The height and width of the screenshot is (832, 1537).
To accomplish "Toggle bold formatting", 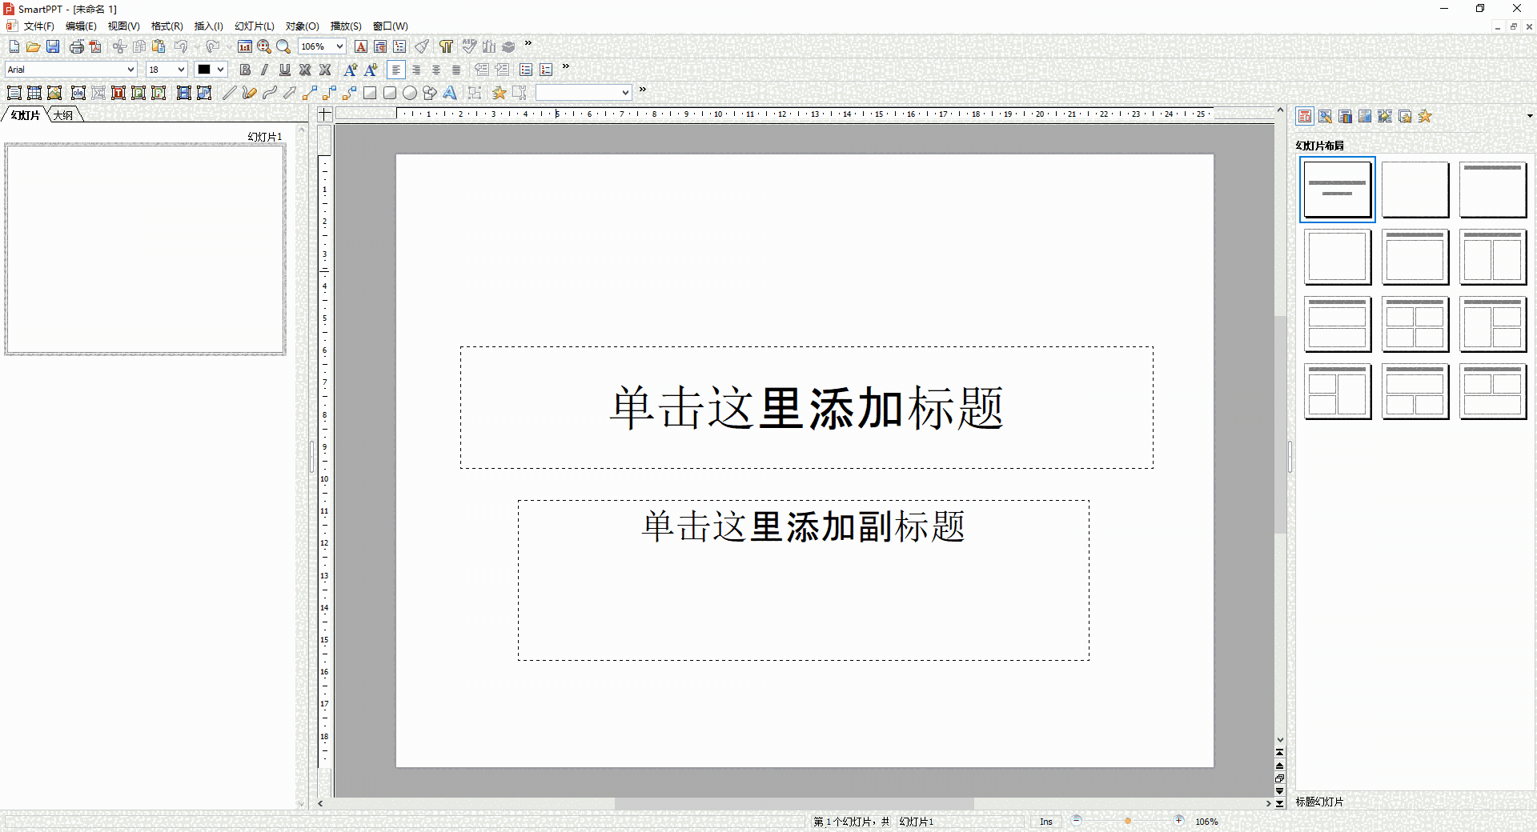I will click(x=245, y=70).
